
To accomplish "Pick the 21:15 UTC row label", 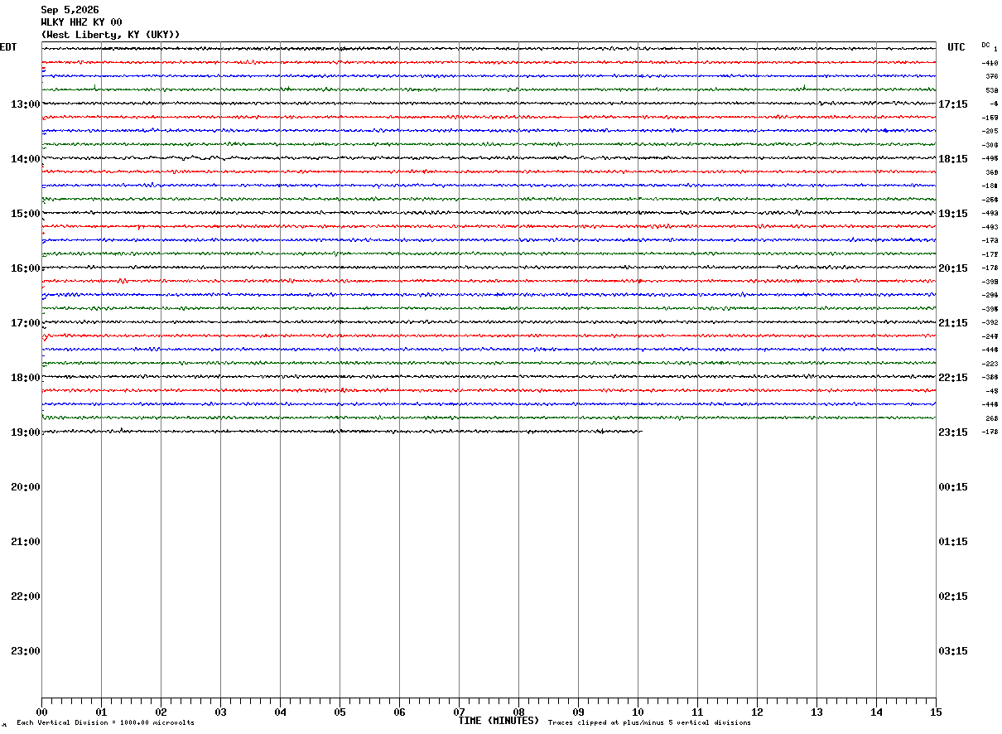I will point(952,323).
